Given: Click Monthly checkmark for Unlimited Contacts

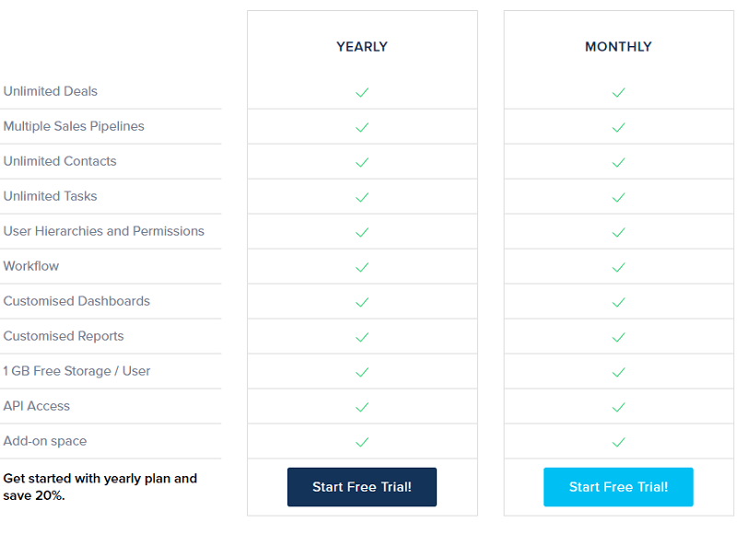Looking at the screenshot, I should click(618, 162).
